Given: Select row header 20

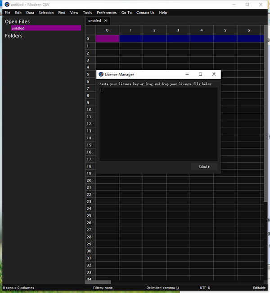Looking at the screenshot, I should pos(90,180).
